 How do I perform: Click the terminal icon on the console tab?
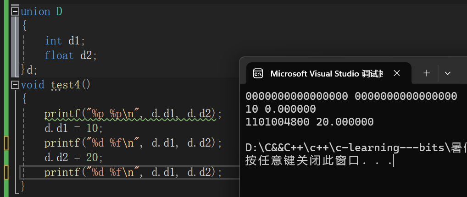tap(258, 73)
